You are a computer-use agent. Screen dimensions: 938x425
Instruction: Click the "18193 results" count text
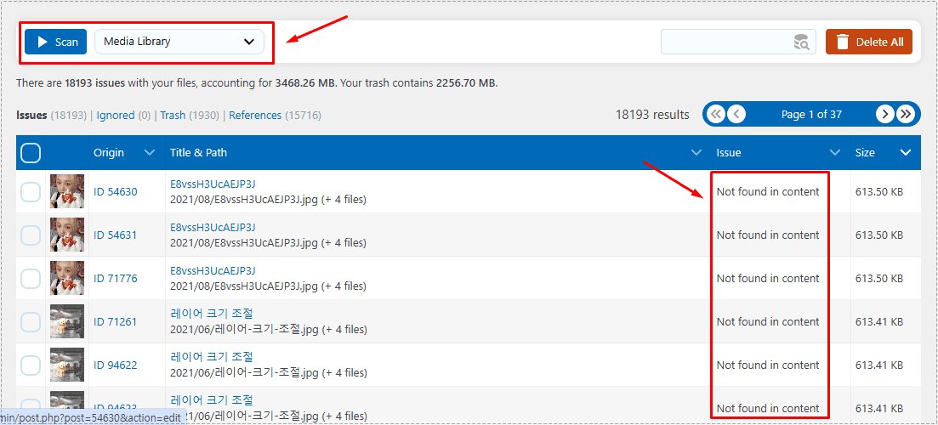tap(652, 114)
